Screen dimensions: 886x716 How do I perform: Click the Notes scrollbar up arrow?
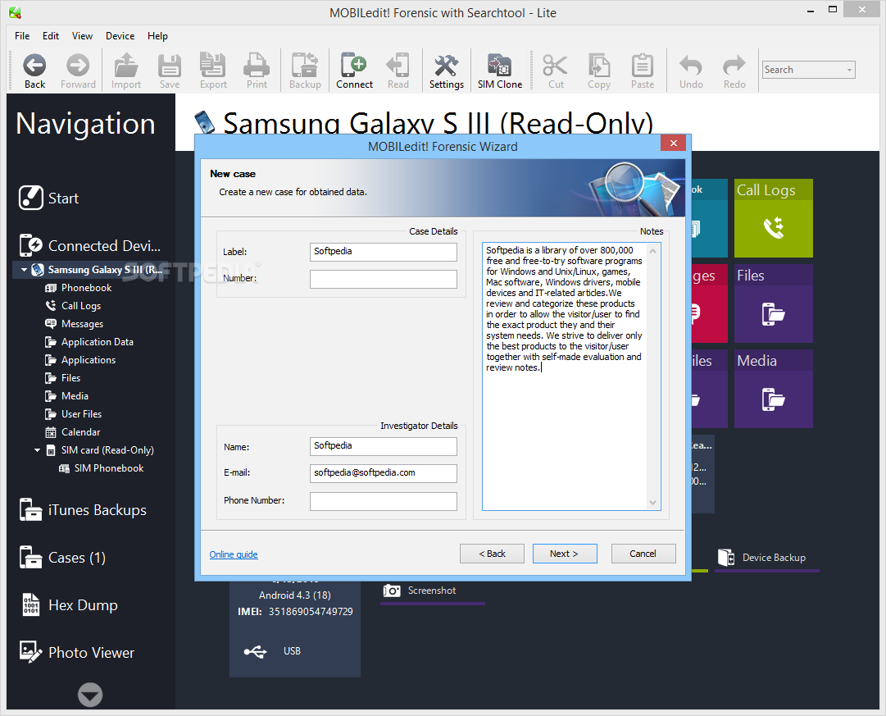pos(652,250)
